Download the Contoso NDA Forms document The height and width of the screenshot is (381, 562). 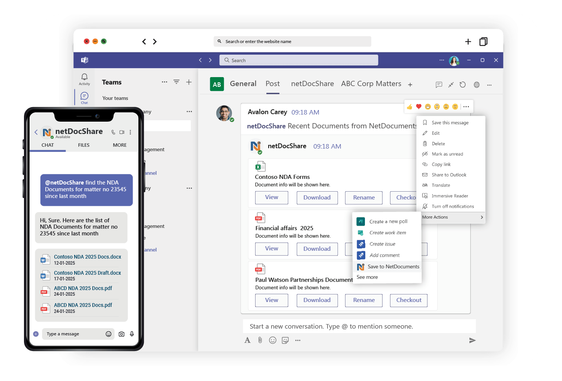pos(317,198)
